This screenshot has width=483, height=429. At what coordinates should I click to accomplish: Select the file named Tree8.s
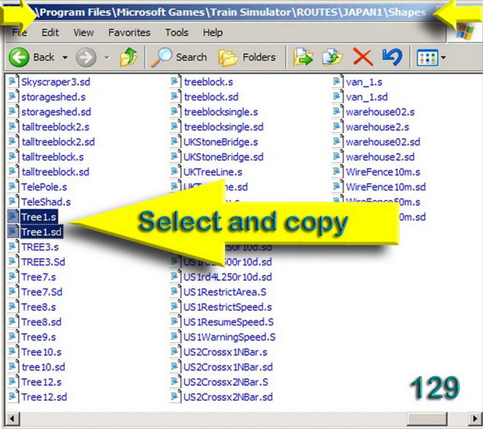click(x=38, y=306)
